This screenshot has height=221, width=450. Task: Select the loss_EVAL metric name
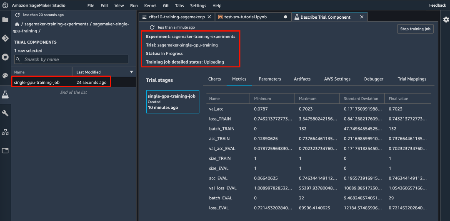[x=219, y=208]
